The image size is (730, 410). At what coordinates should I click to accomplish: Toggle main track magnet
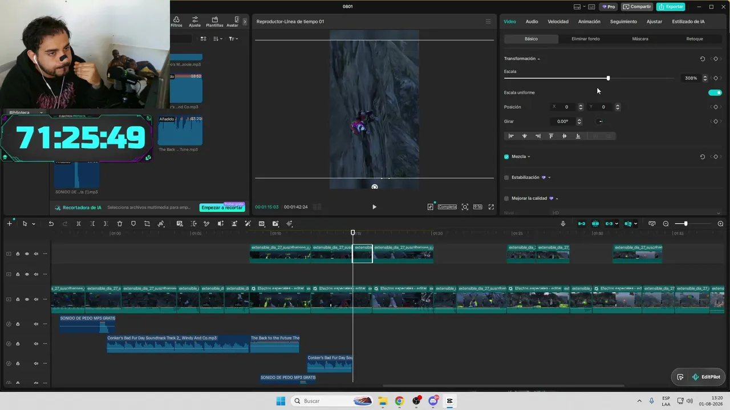coord(582,224)
